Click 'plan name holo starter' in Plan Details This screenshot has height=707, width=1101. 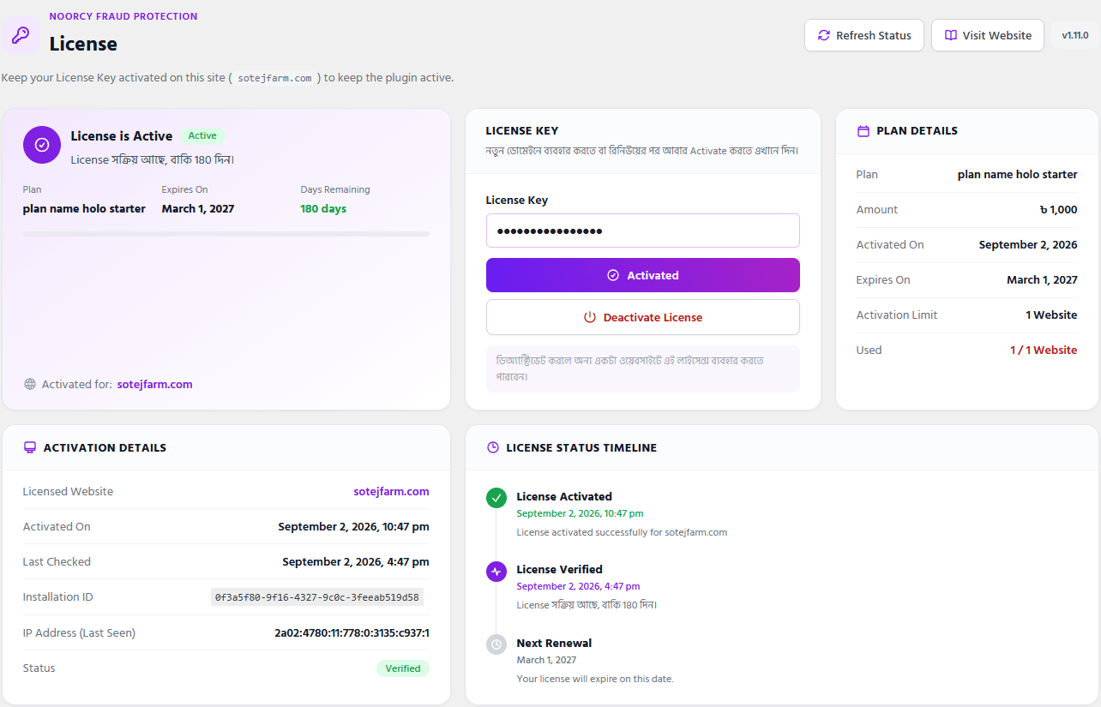click(x=1018, y=174)
